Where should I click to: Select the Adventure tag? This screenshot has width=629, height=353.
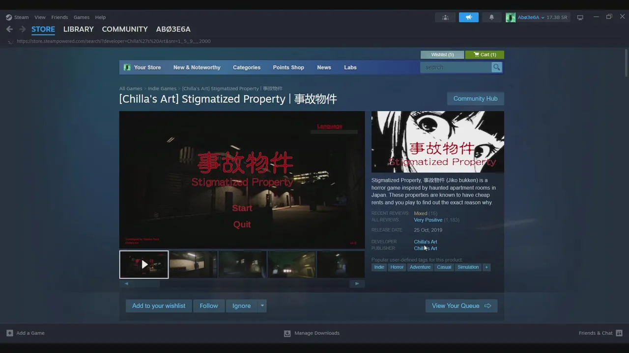click(420, 267)
